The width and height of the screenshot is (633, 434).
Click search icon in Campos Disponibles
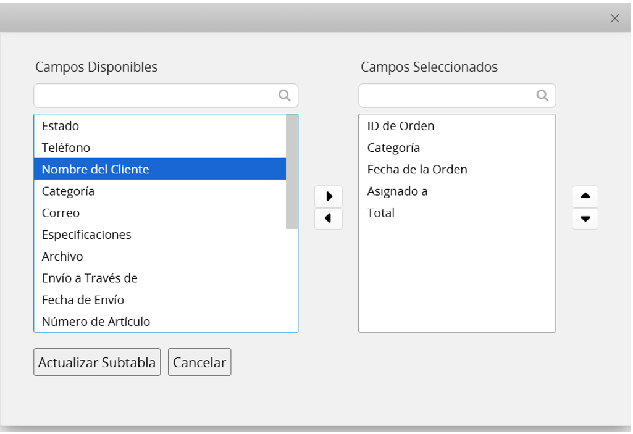click(x=285, y=96)
